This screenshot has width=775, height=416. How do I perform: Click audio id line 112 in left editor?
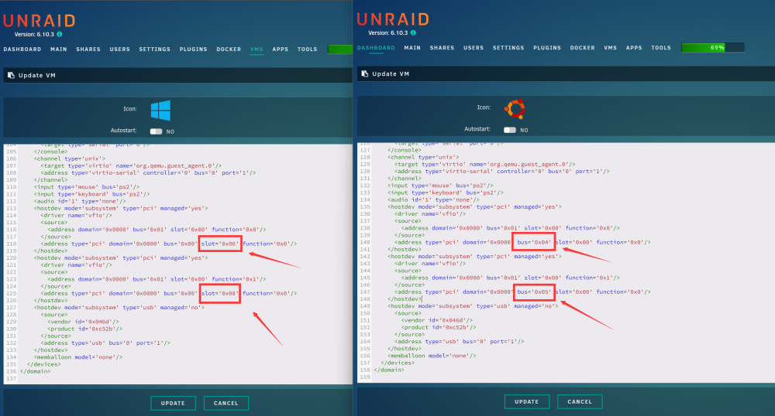[80, 201]
